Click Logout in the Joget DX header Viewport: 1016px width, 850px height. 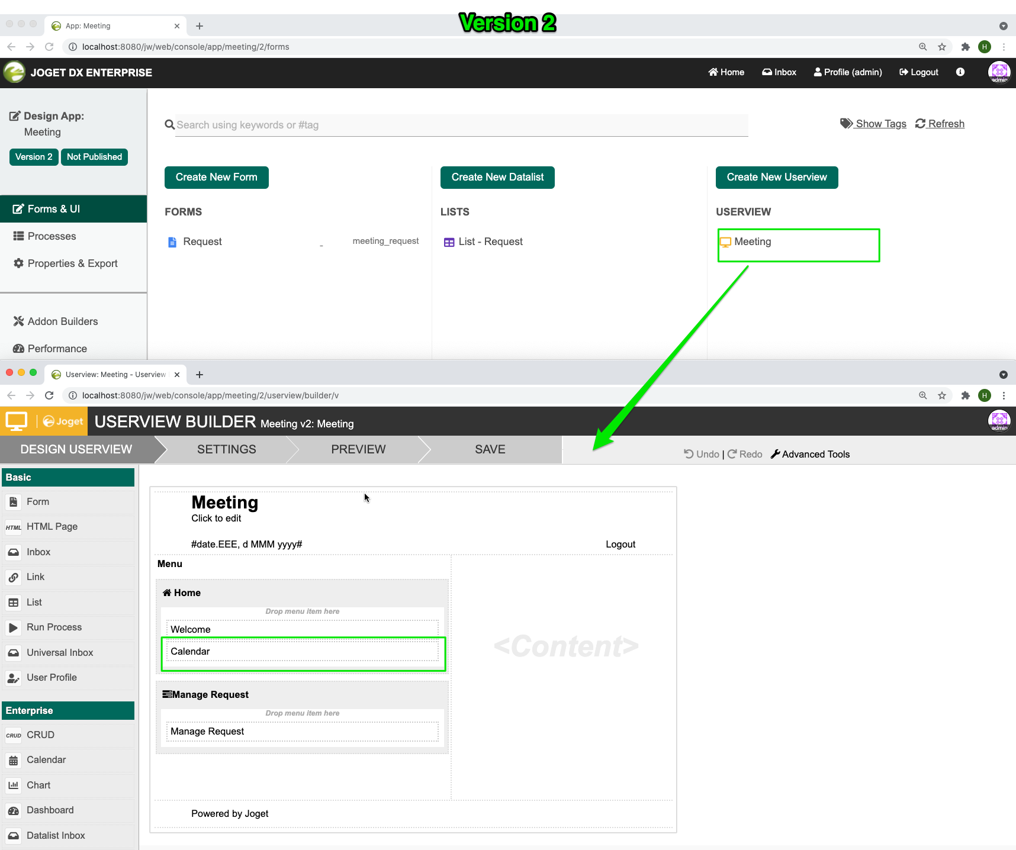pos(919,72)
